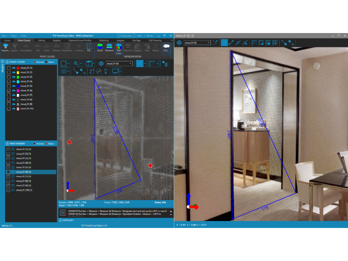Image resolution: width=348 pixels, height=261 pixels.
Task: Select pano image cloud_01 [6] [1] row
Action: (x=31, y=172)
